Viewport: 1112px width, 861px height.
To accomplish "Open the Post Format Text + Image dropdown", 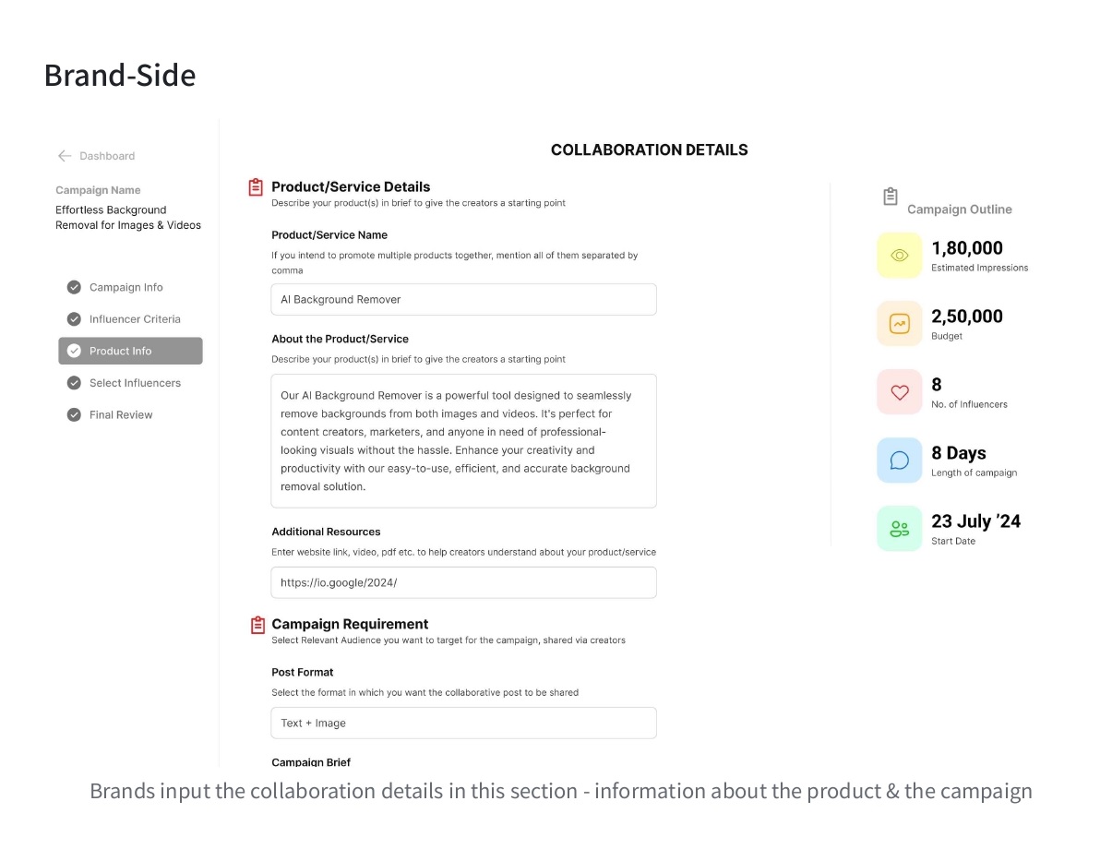I will [463, 723].
